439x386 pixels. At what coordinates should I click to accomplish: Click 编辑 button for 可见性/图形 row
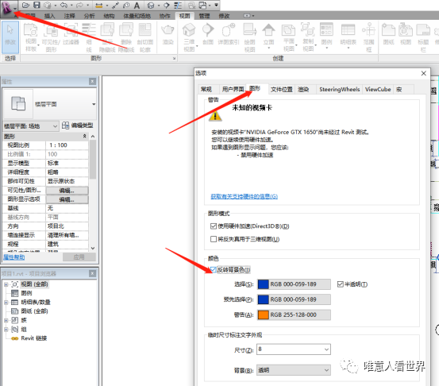(x=67, y=191)
